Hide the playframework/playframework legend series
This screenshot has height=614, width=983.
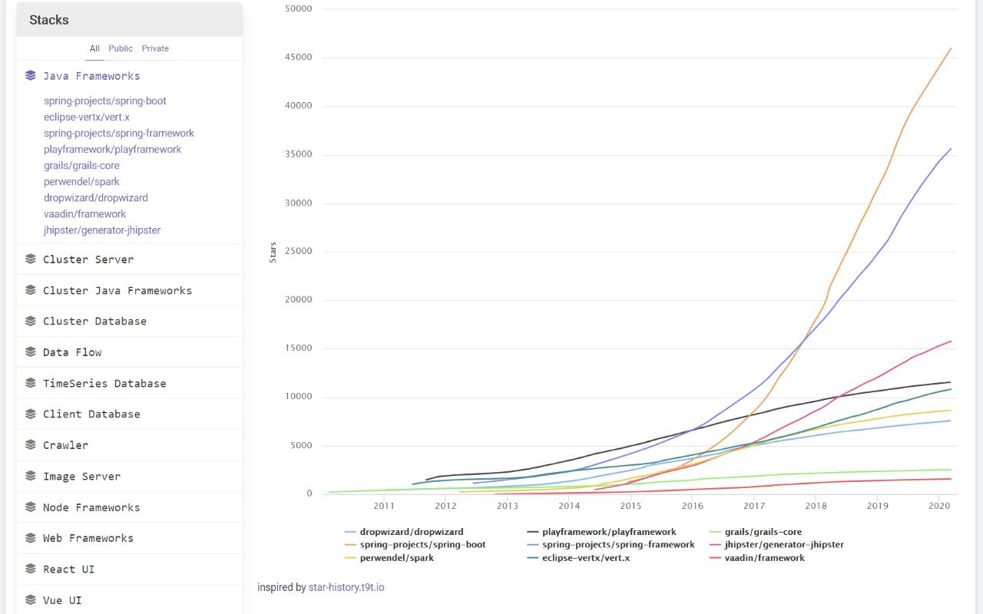(609, 532)
